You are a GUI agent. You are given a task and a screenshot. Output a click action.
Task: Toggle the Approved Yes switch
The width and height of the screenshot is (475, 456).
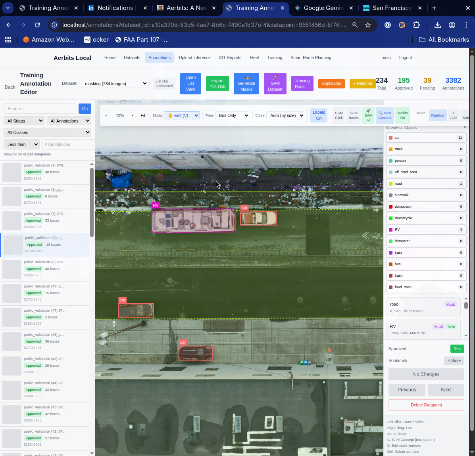457,349
